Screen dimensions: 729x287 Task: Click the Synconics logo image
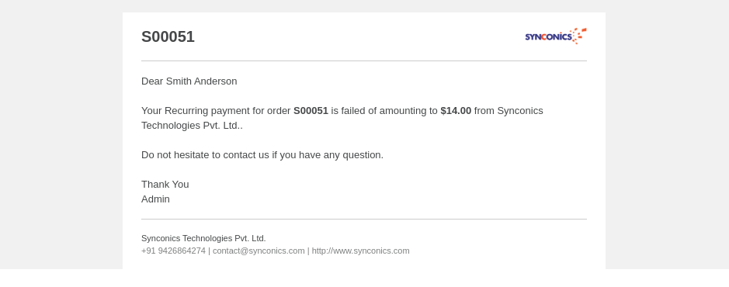pos(556,36)
